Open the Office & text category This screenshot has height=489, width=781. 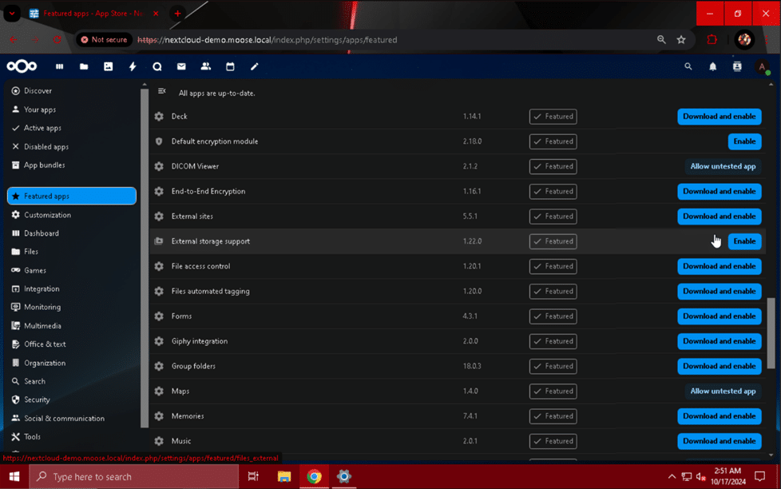coord(72,344)
